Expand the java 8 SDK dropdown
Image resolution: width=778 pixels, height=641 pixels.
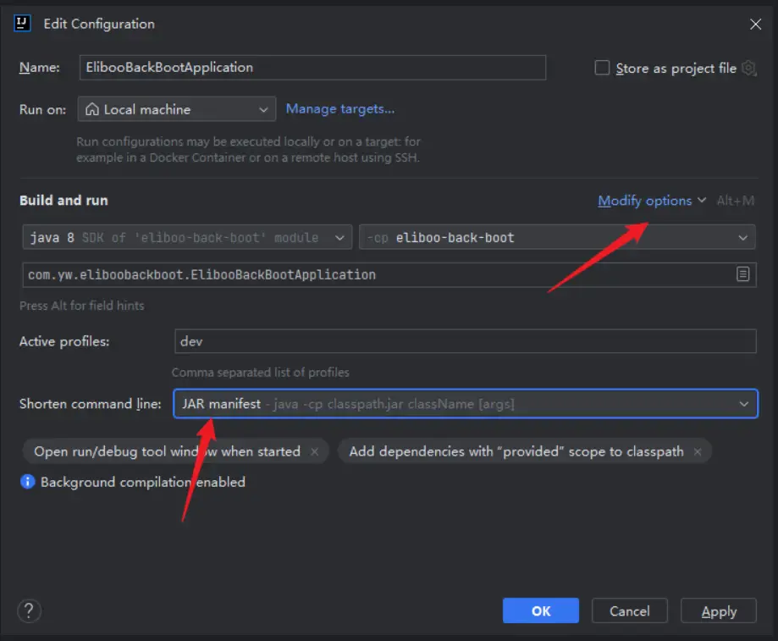point(186,238)
